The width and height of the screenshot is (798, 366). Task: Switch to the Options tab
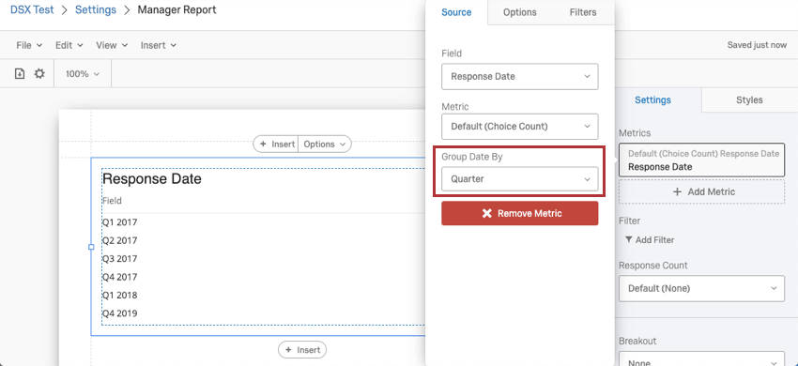point(519,12)
